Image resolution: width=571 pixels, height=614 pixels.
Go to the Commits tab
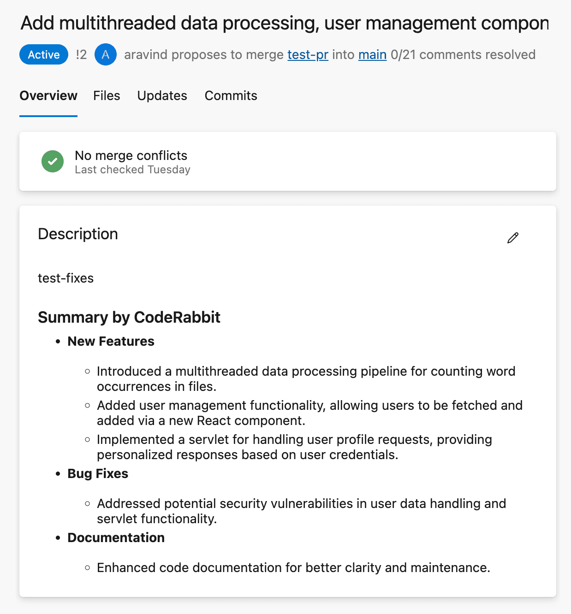pos(231,96)
